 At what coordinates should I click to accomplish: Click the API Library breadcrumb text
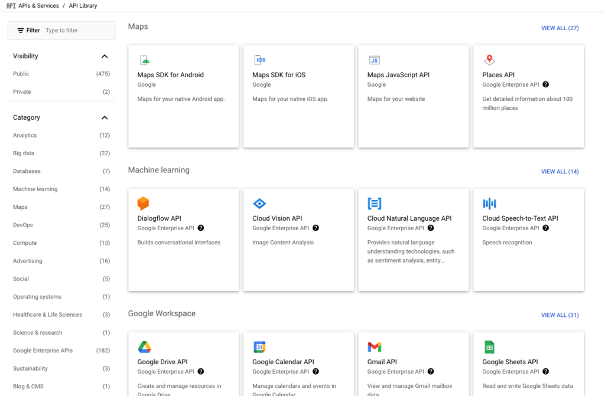83,6
